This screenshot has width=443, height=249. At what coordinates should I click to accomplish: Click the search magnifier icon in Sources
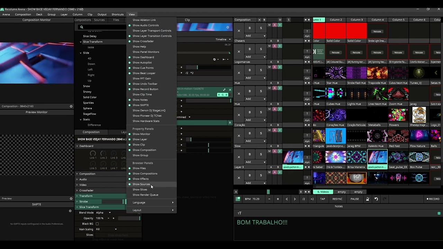click(x=82, y=27)
